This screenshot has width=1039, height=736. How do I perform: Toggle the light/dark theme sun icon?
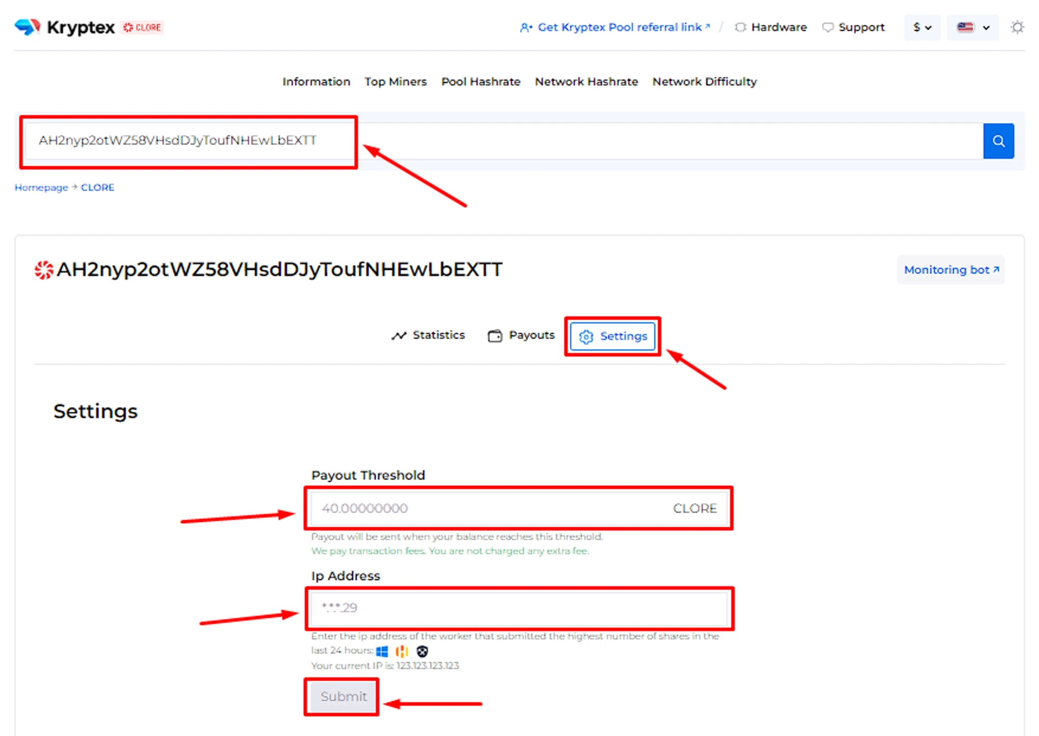pos(1017,27)
